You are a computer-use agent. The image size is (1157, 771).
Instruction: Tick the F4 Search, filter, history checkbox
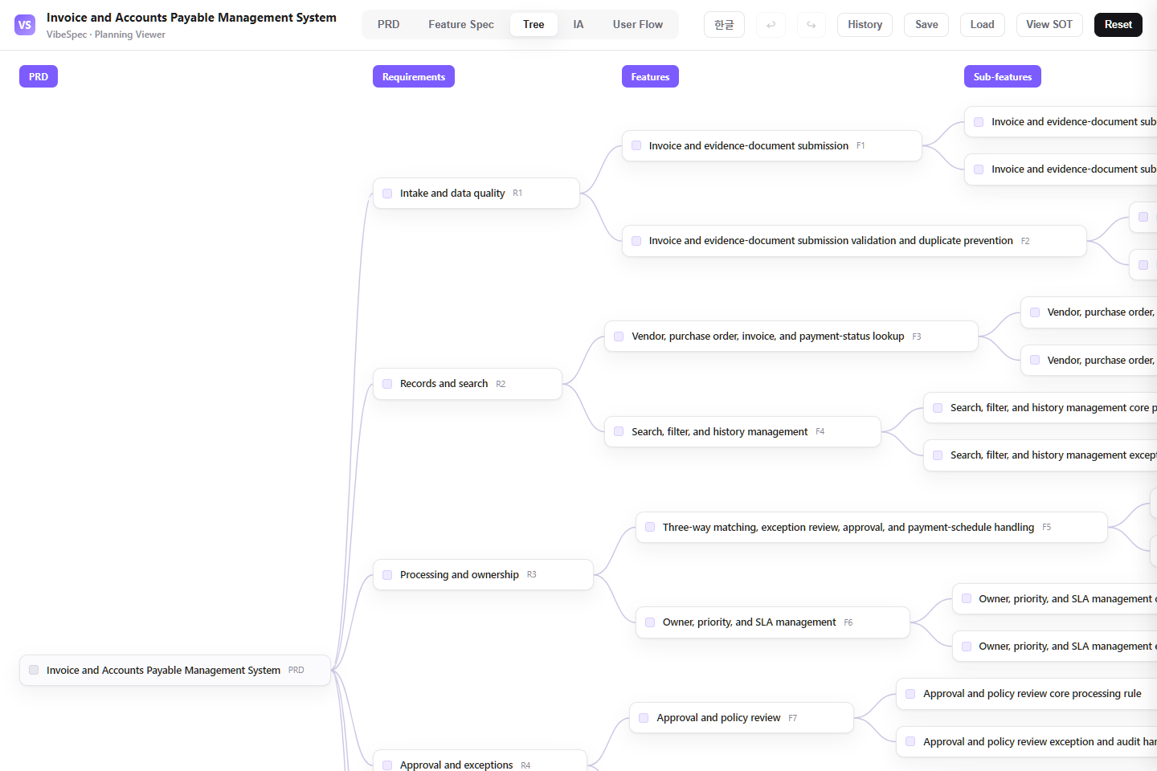click(619, 431)
